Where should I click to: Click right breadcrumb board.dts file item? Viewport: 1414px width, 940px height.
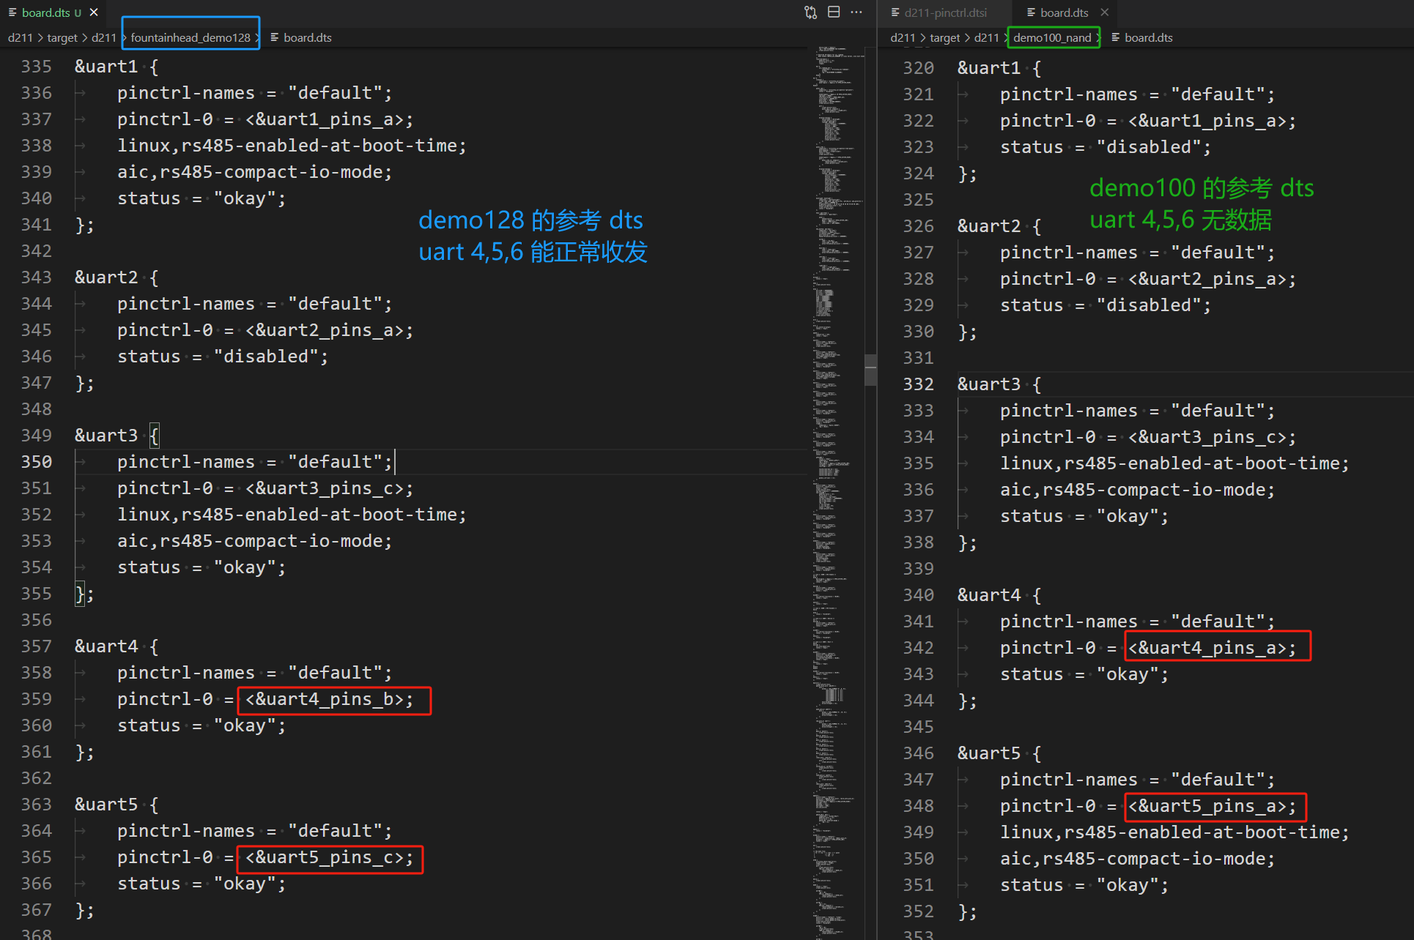point(1148,37)
